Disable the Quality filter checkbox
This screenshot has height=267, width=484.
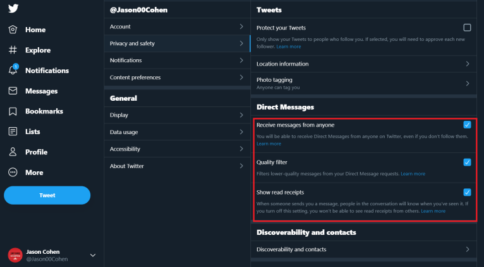tap(467, 162)
